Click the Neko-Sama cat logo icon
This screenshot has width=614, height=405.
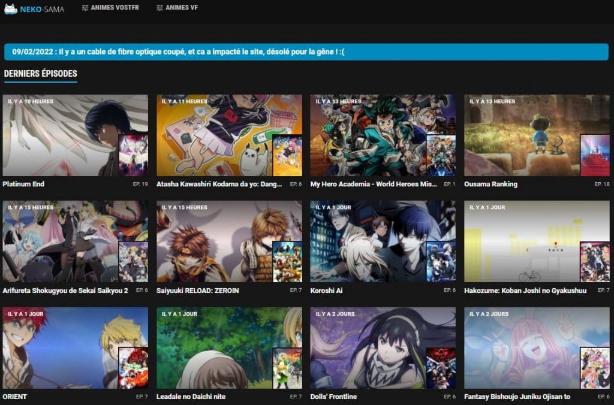click(x=11, y=9)
